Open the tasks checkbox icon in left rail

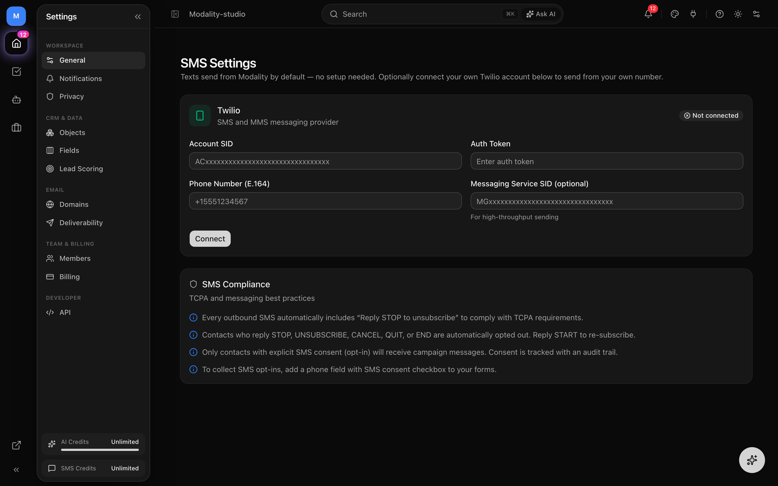16,71
